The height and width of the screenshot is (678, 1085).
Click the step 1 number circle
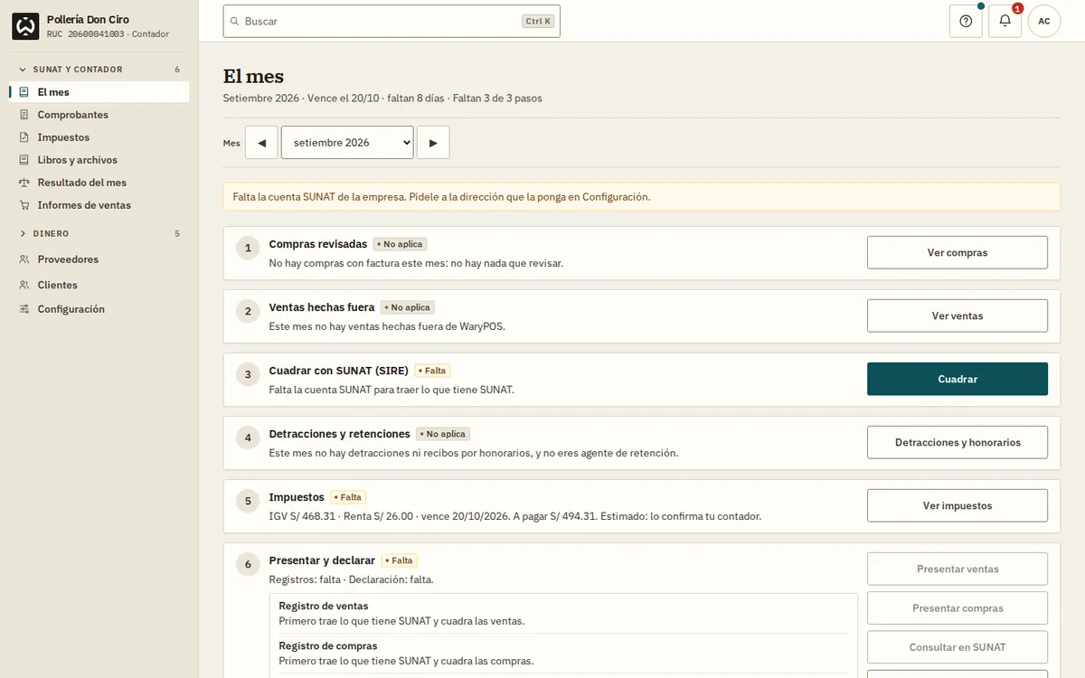coord(248,248)
